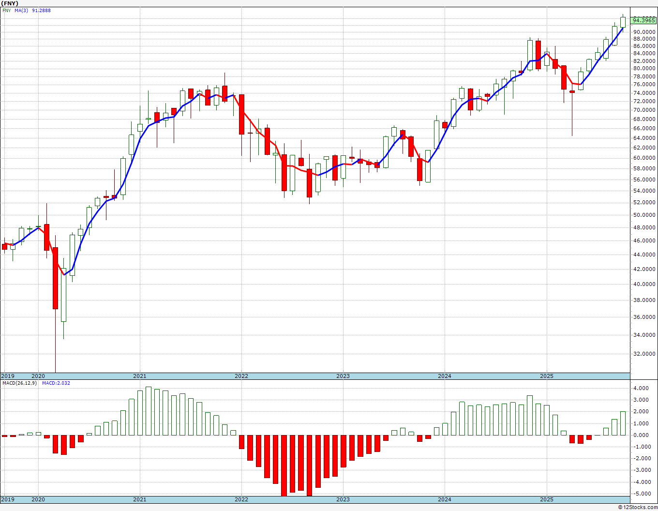The height and width of the screenshot is (511, 658).
Task: Click the 2022 marker on MACD timeline
Action: [241, 499]
